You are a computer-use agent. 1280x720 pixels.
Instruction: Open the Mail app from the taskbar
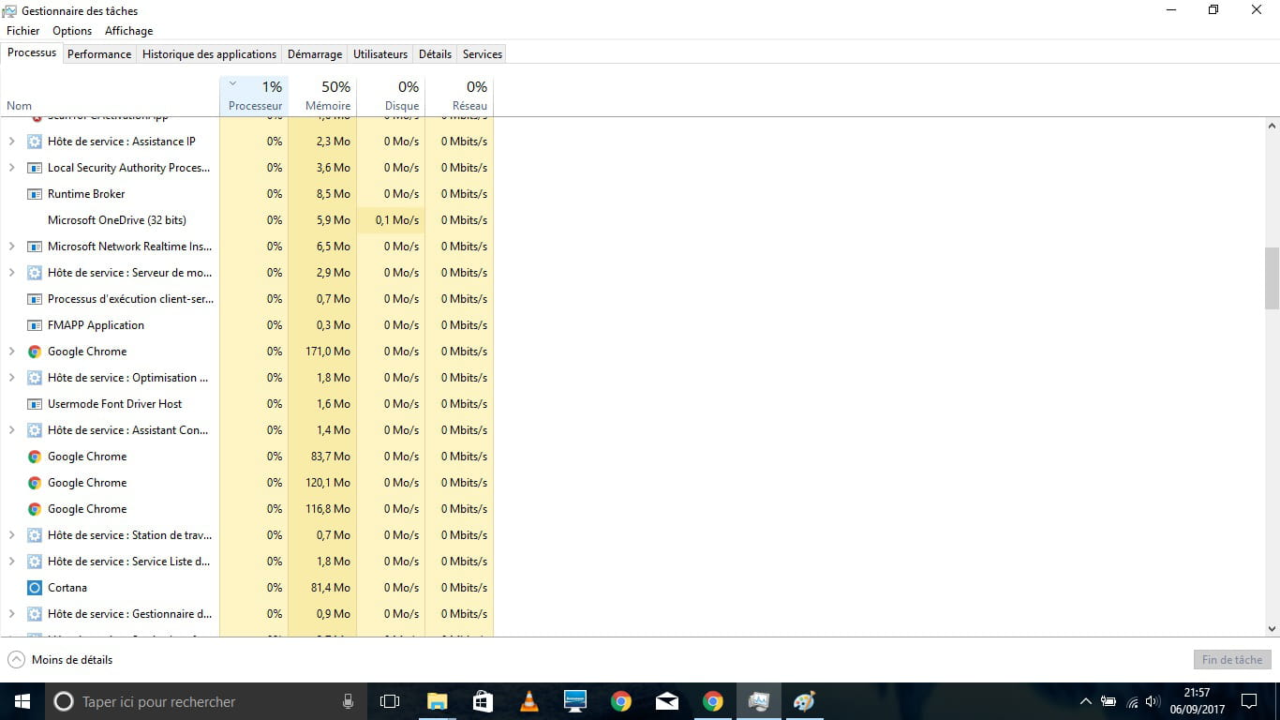click(x=667, y=701)
